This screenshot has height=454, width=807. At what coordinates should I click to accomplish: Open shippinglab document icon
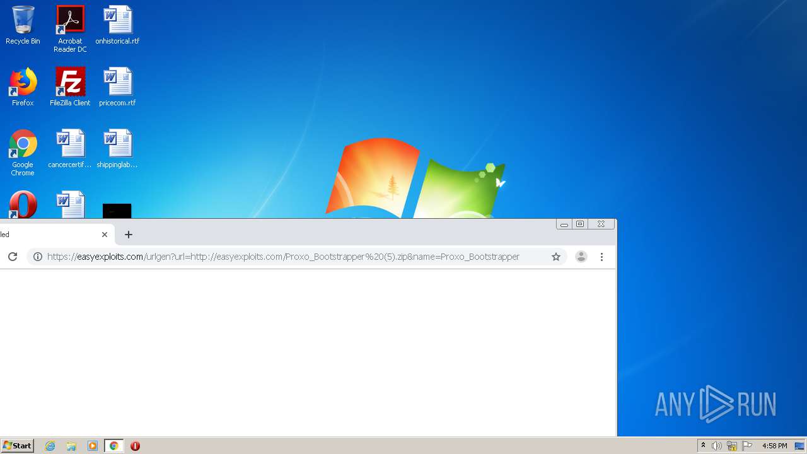pyautogui.click(x=117, y=149)
